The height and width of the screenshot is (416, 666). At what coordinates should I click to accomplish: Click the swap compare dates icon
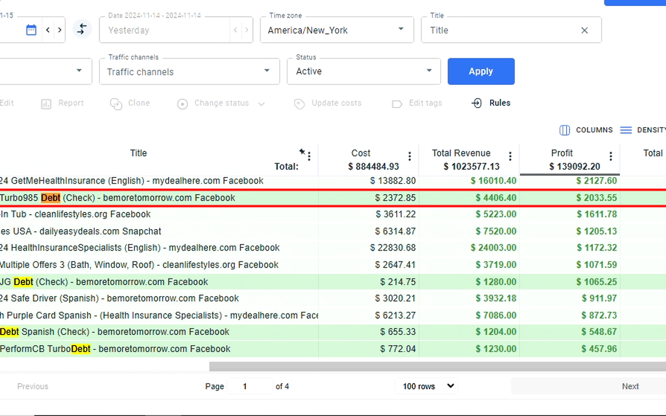tap(82, 29)
